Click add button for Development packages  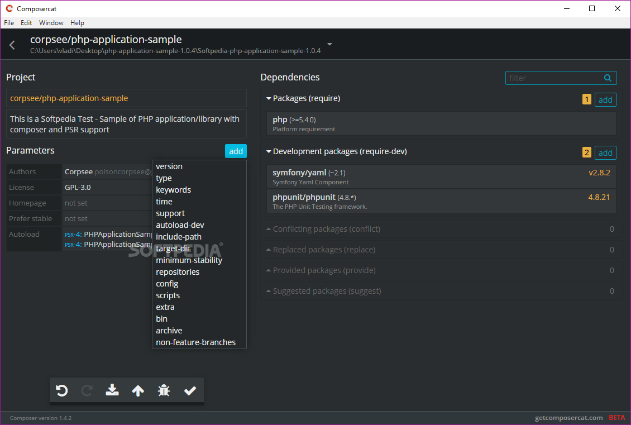605,153
